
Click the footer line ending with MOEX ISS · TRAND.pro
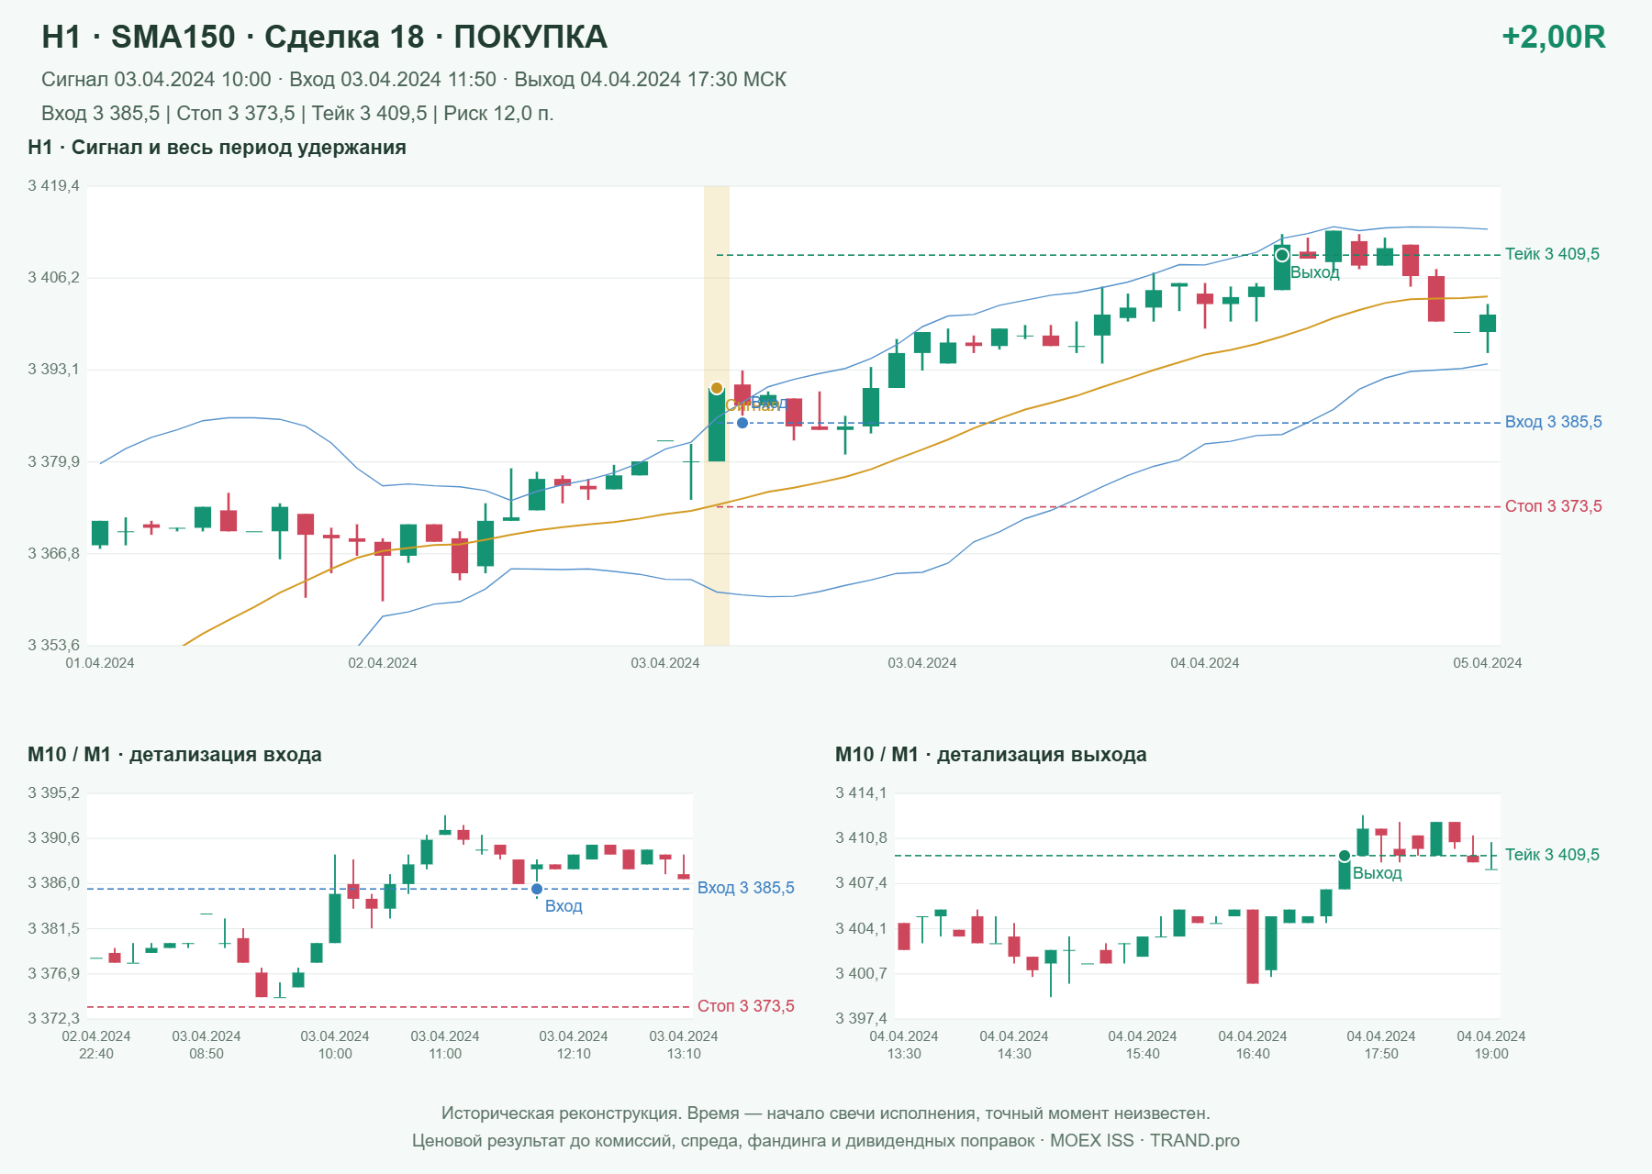click(x=826, y=1141)
